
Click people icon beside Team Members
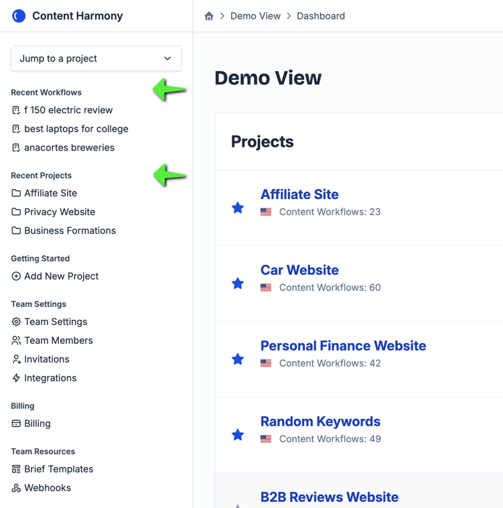tap(16, 340)
